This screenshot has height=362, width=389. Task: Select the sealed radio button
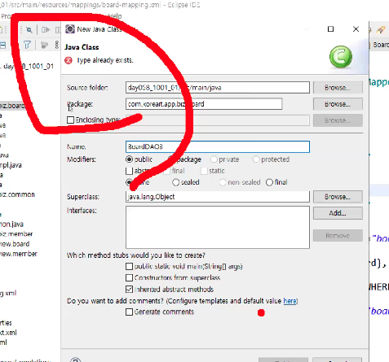coord(176,182)
